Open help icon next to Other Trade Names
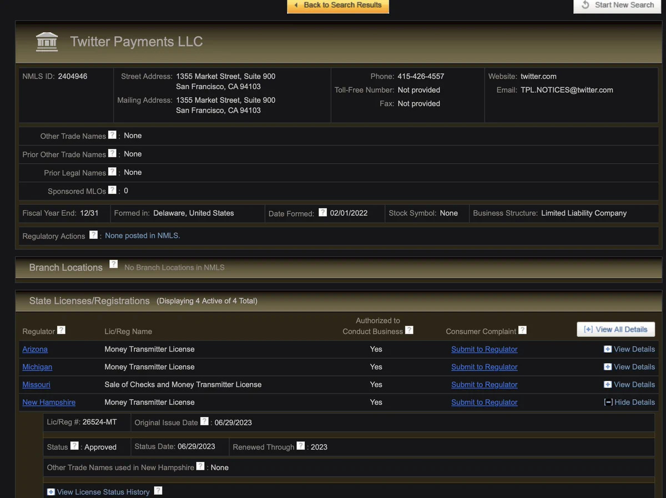Viewport: 666px width, 498px height. click(x=112, y=135)
